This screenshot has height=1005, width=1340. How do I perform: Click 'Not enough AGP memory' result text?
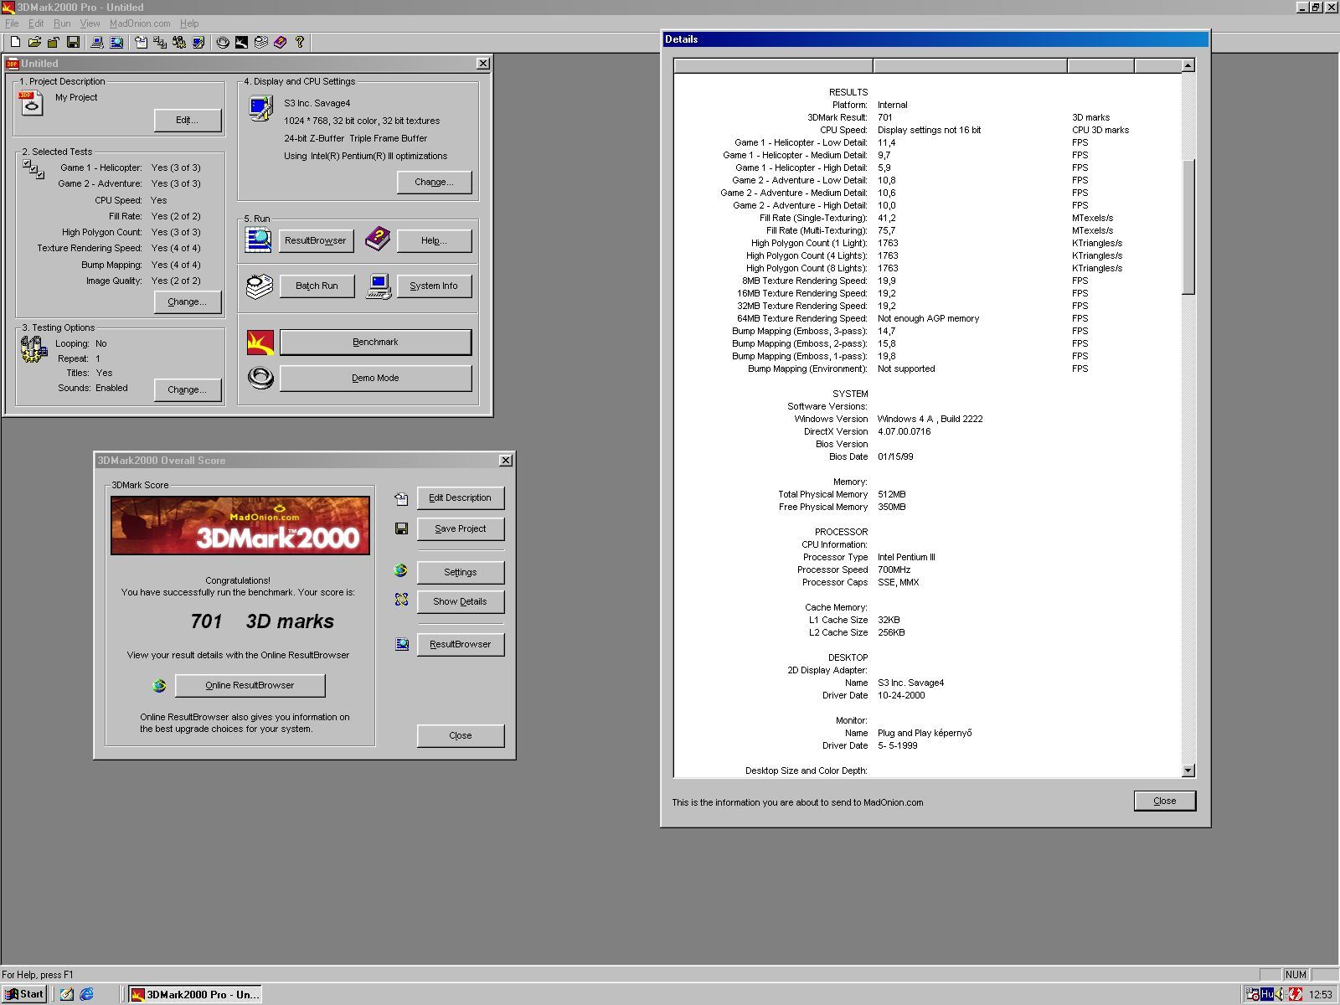pos(928,318)
